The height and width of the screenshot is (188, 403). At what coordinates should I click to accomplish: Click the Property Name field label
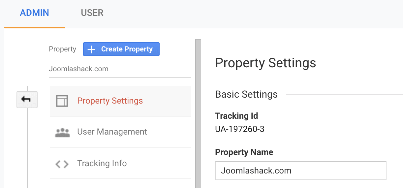click(244, 152)
